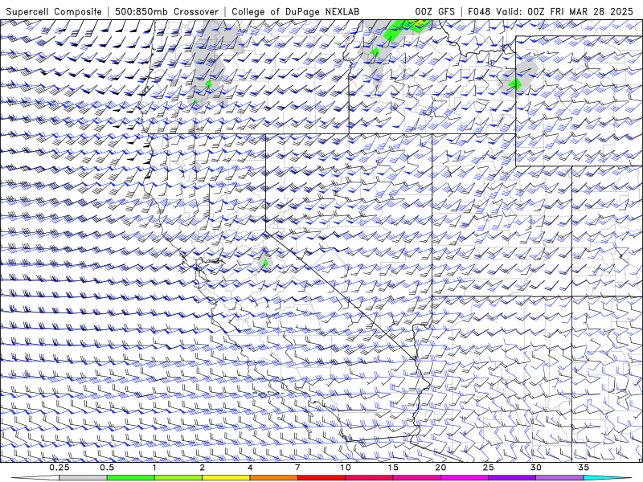Click the '20' legend value

(x=440, y=468)
